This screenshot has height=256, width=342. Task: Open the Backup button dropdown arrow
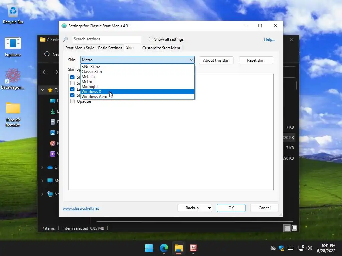(x=209, y=208)
